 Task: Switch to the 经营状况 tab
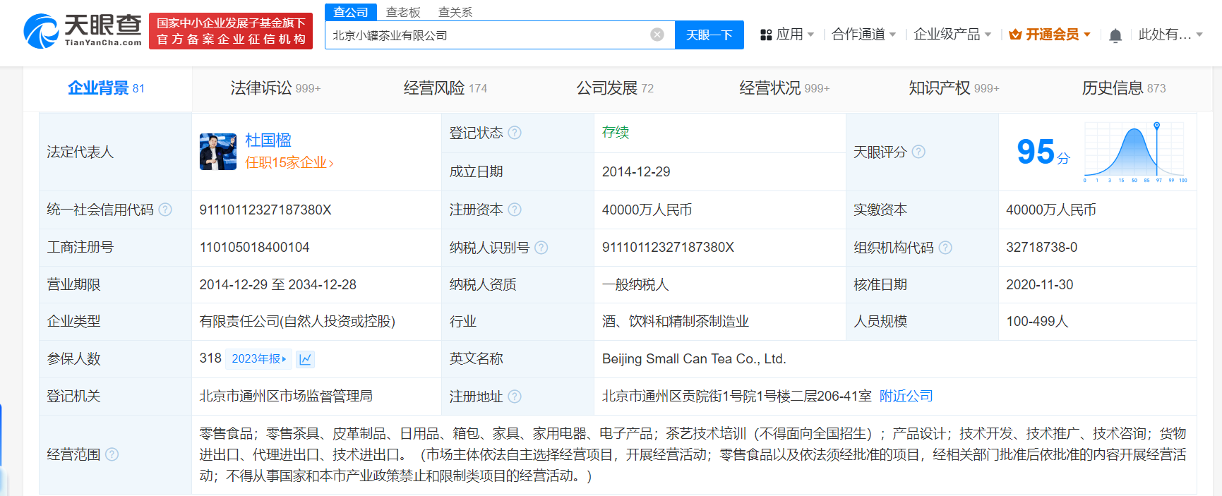tap(784, 88)
